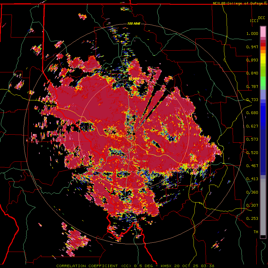Click the 1.000 value on the scale
Viewport: 268px width, 268px height.
[x=252, y=33]
